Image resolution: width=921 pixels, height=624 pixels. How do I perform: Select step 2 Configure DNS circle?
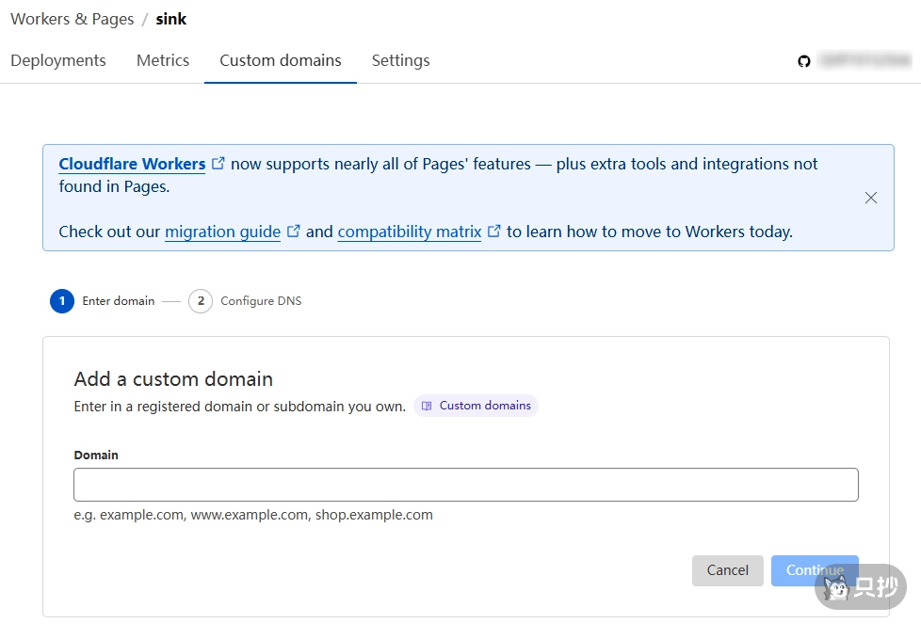201,301
